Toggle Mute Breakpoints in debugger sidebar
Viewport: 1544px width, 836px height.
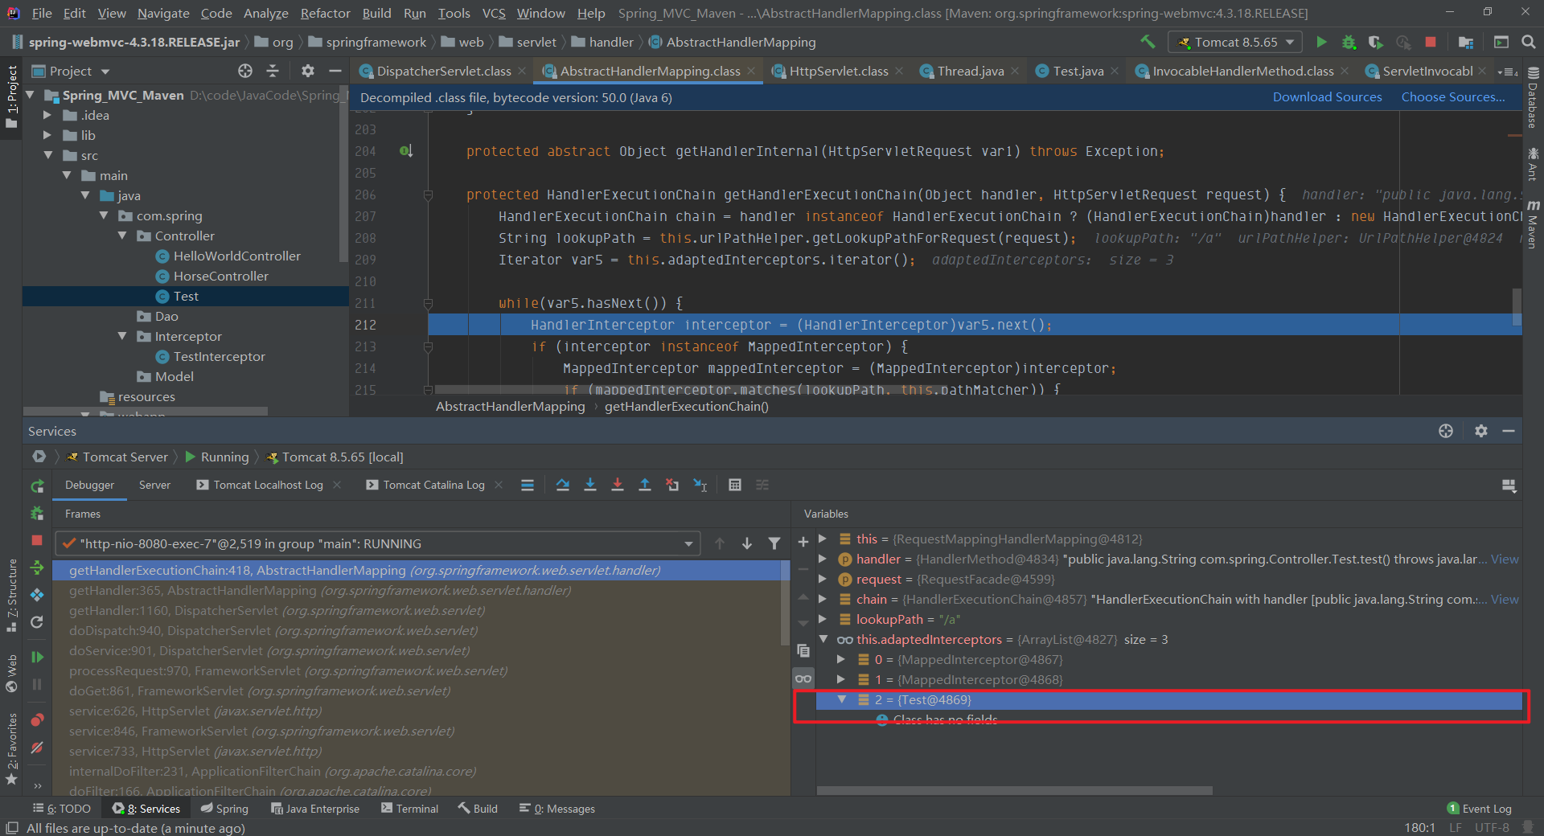click(x=37, y=748)
